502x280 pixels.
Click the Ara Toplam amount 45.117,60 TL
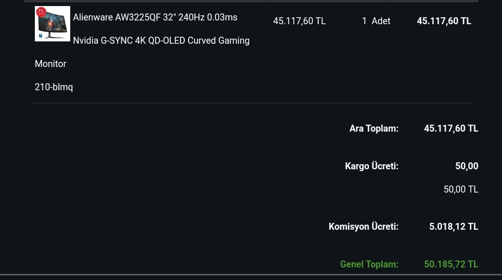coord(451,128)
